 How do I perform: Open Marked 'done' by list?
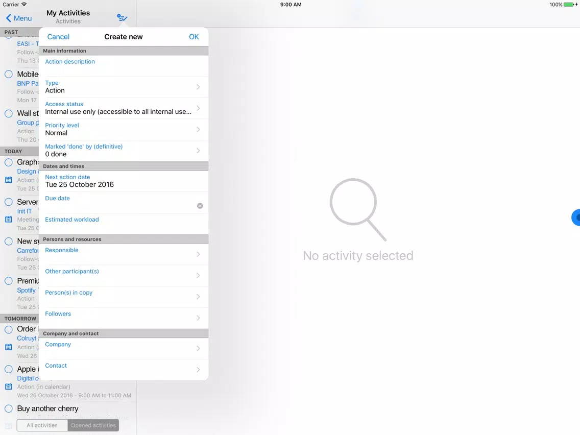tap(124, 151)
